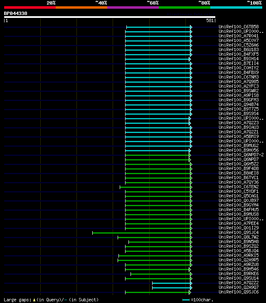Open hit UniRef100_B6U183
266x303 pixels.
click(x=239, y=49)
